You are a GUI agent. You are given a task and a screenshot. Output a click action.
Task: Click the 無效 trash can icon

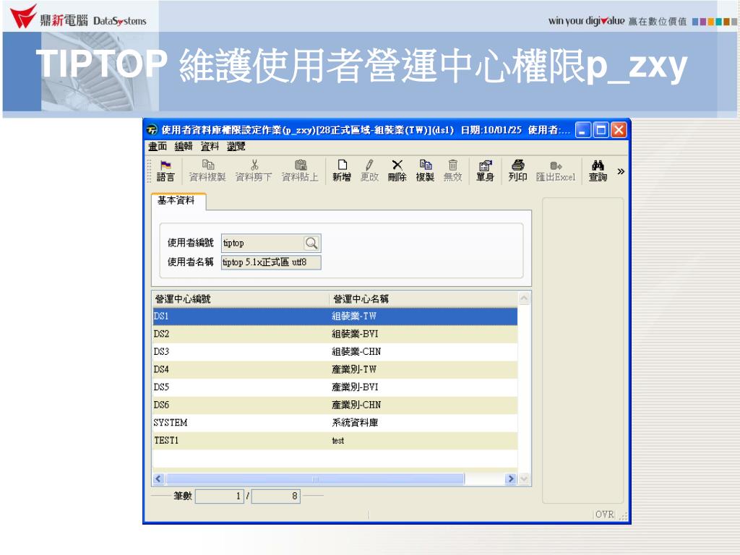coord(452,165)
